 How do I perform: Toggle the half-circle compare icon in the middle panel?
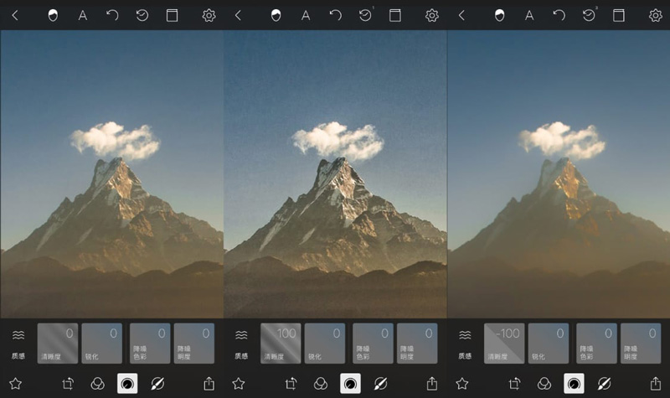[x=276, y=15]
